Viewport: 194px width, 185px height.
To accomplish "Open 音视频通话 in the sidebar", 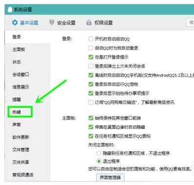I will pos(23,175).
